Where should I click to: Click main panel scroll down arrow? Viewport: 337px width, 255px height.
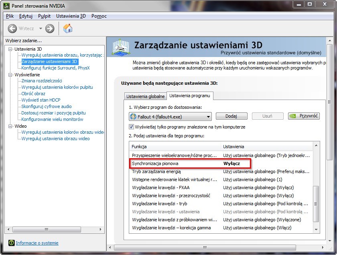[x=330, y=241]
